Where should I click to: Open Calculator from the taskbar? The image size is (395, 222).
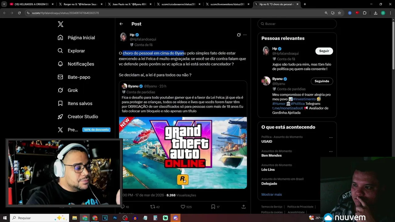[155, 218]
